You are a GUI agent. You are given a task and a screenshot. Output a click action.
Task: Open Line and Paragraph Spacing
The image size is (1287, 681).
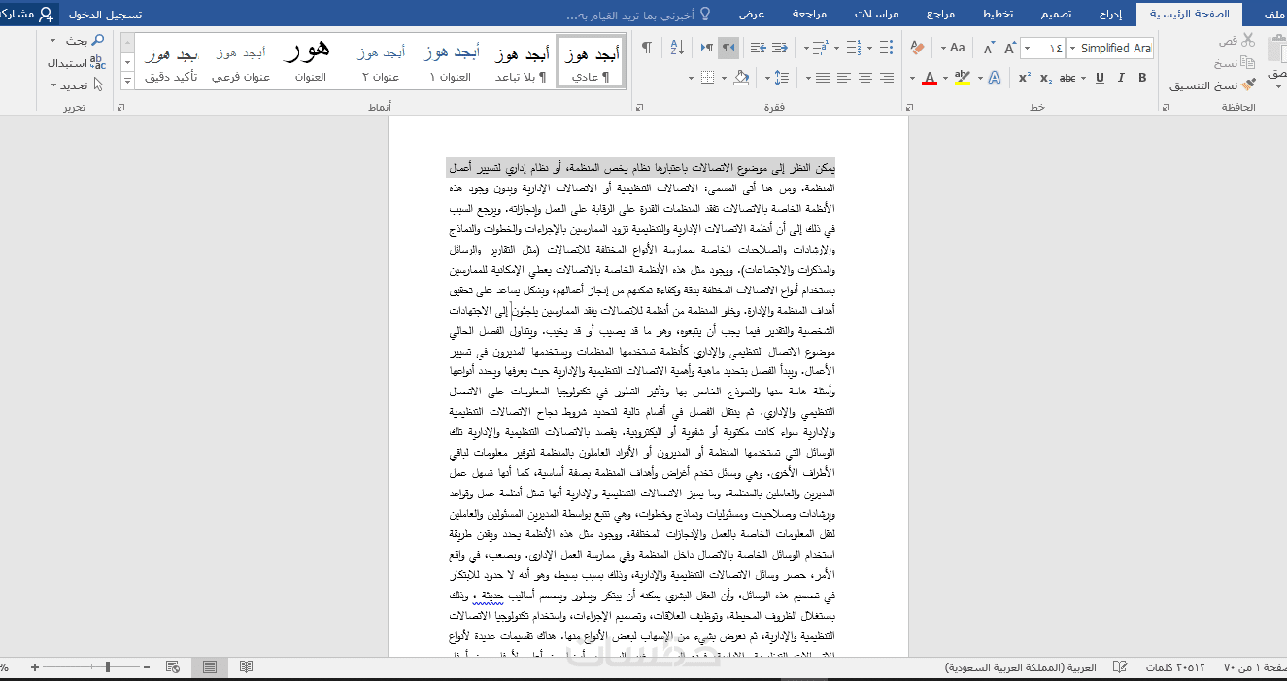781,78
